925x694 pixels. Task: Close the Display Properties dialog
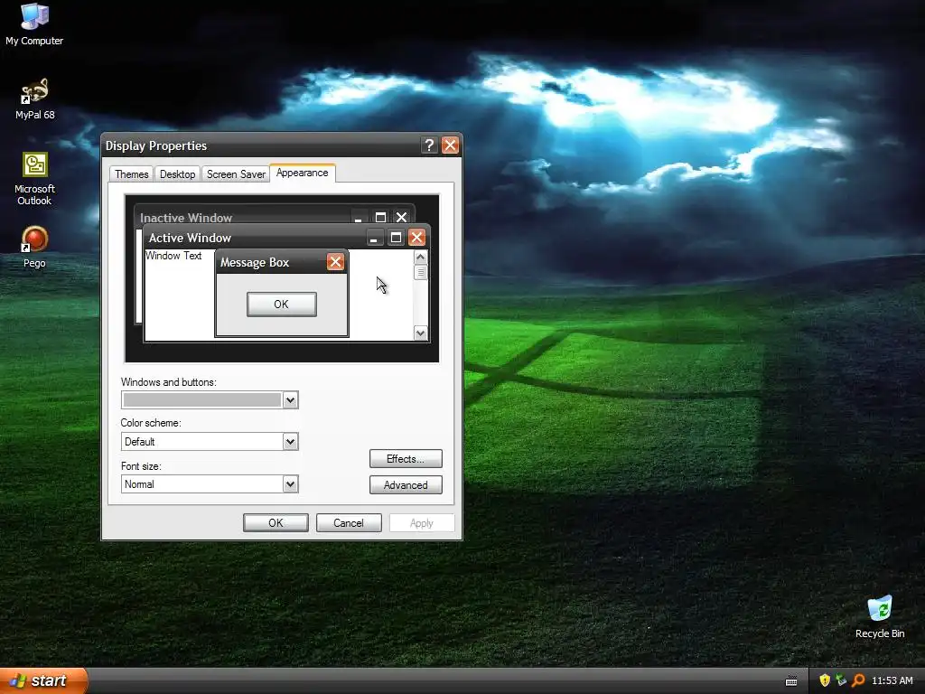click(450, 145)
